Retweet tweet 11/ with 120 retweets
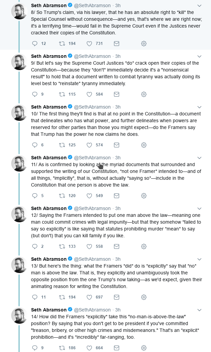Image resolution: width=211 pixels, height=352 pixels. coord(62,196)
